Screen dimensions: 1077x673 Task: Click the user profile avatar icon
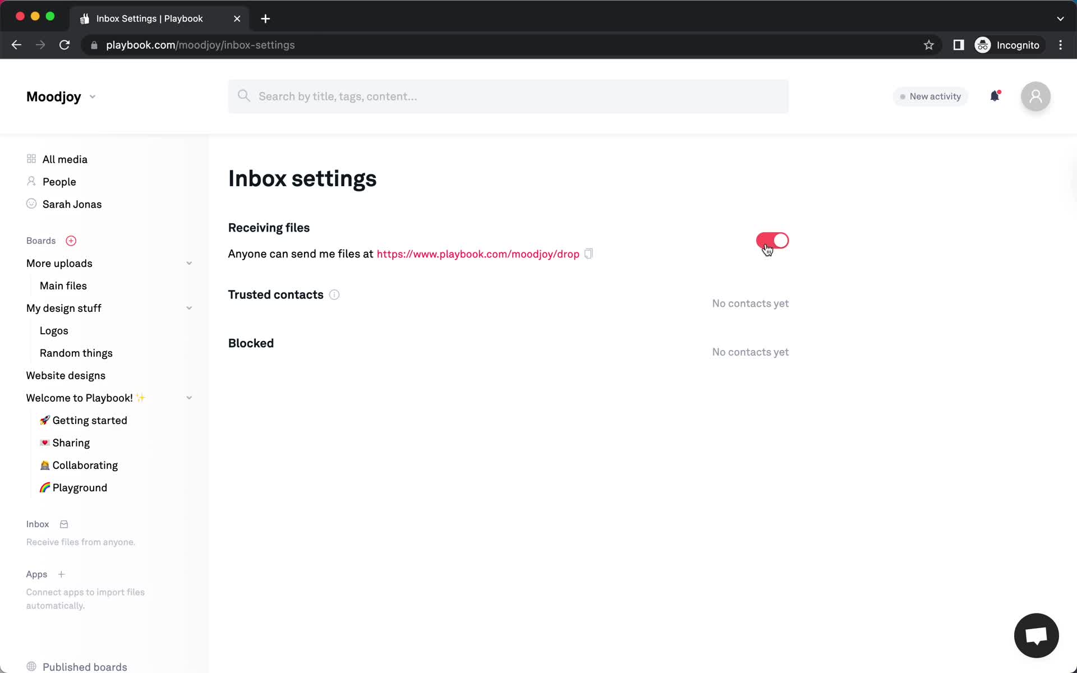click(1035, 96)
